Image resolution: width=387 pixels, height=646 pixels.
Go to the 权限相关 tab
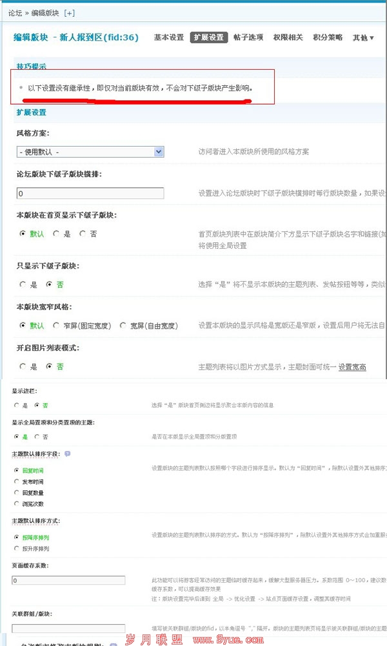[288, 37]
